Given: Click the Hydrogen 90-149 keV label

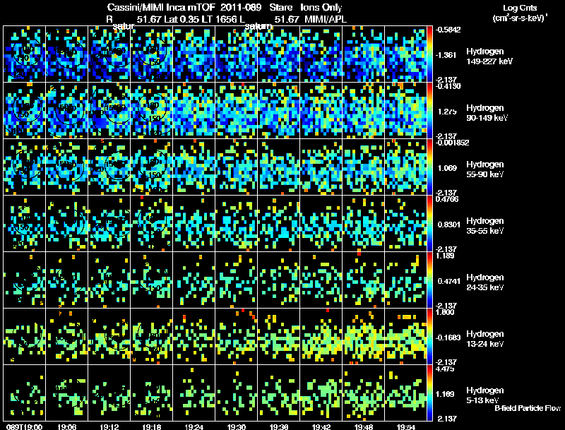Looking at the screenshot, I should pos(487,113).
